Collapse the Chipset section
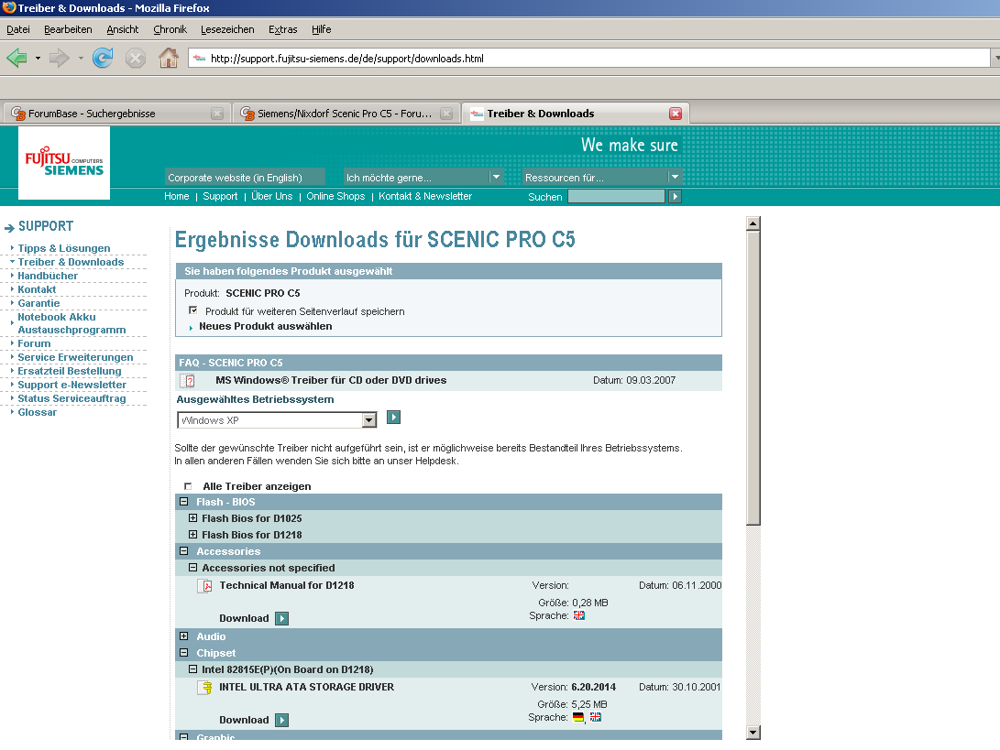 tap(183, 653)
